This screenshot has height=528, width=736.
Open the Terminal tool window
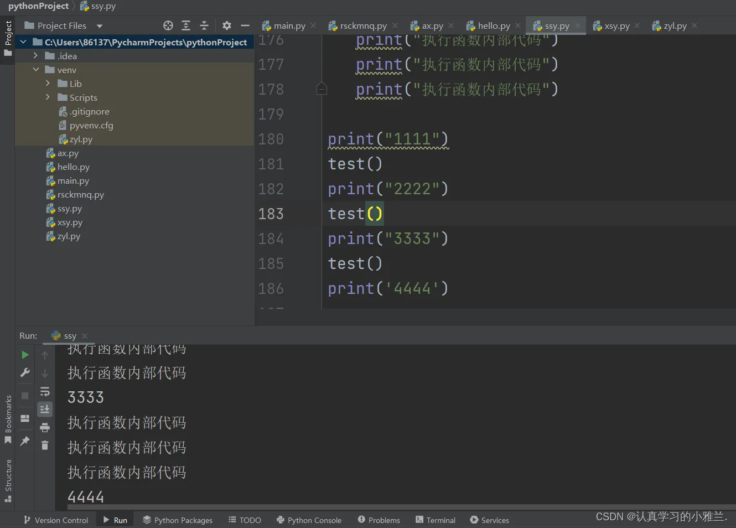(436, 520)
